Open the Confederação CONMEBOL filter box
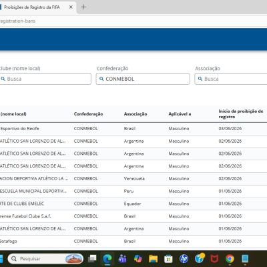Screen dimensions: 267x267 [x=143, y=79]
